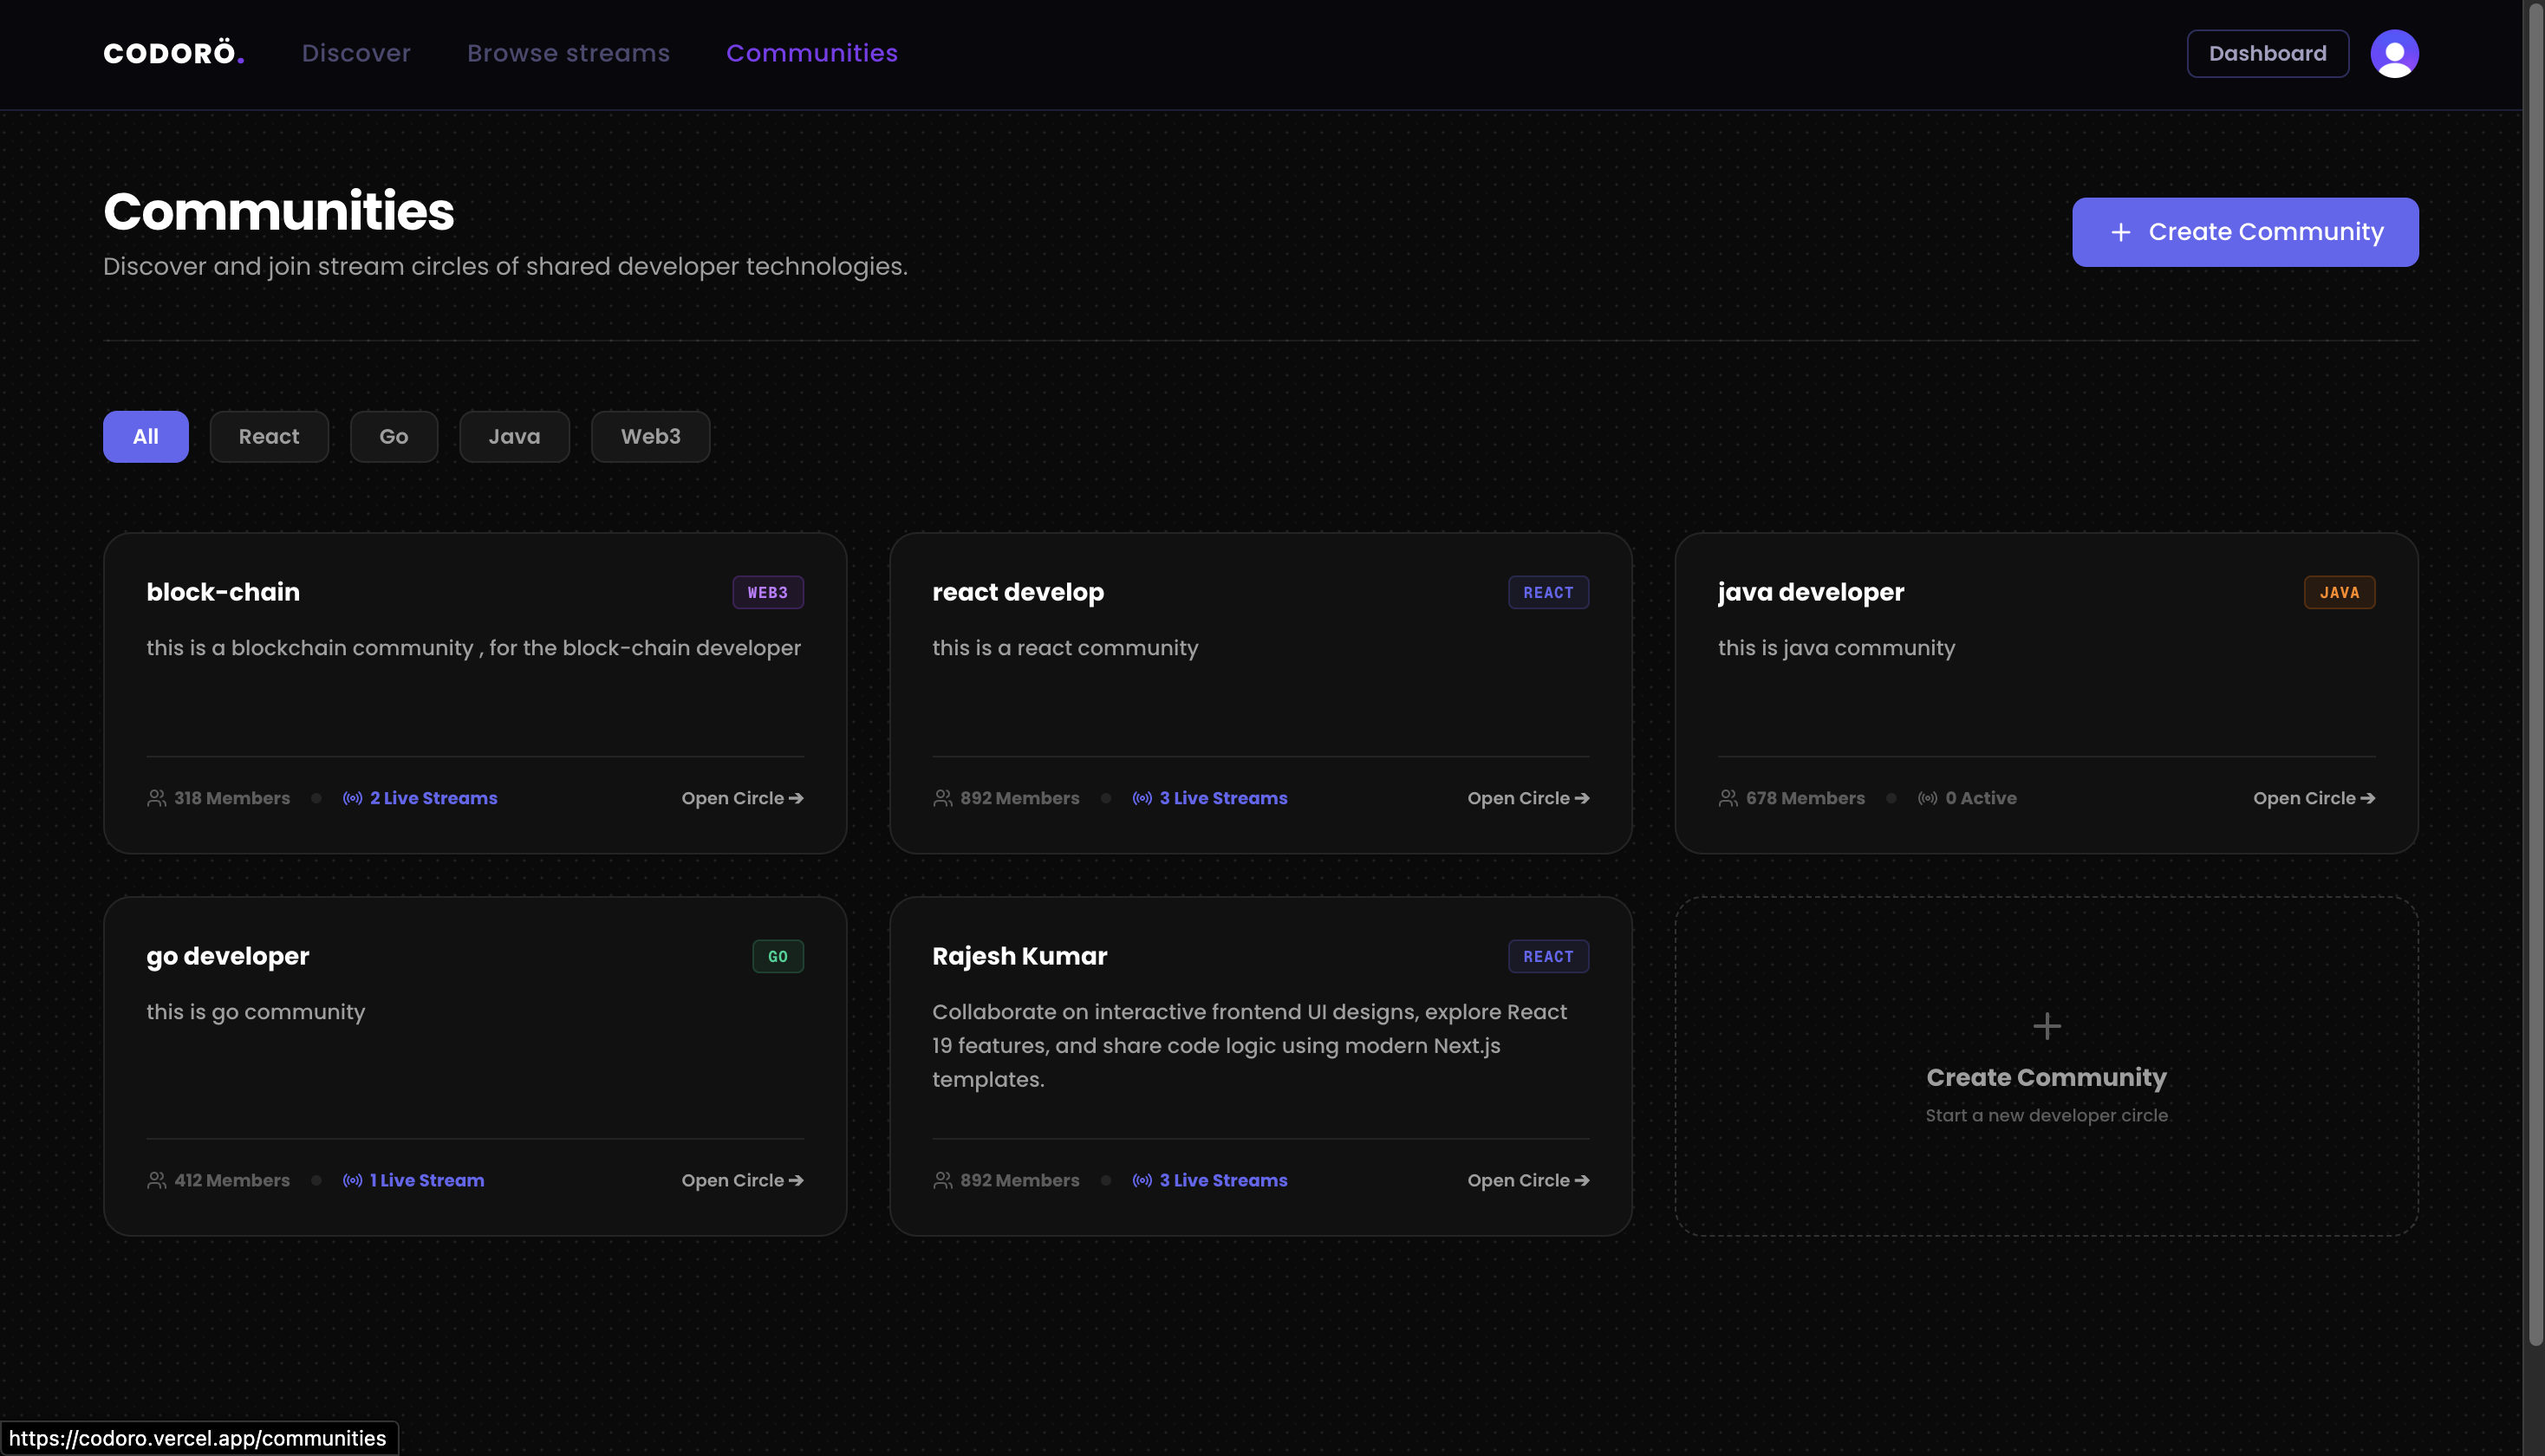
Task: Click the JAVA badge on java developer card
Action: click(2339, 592)
